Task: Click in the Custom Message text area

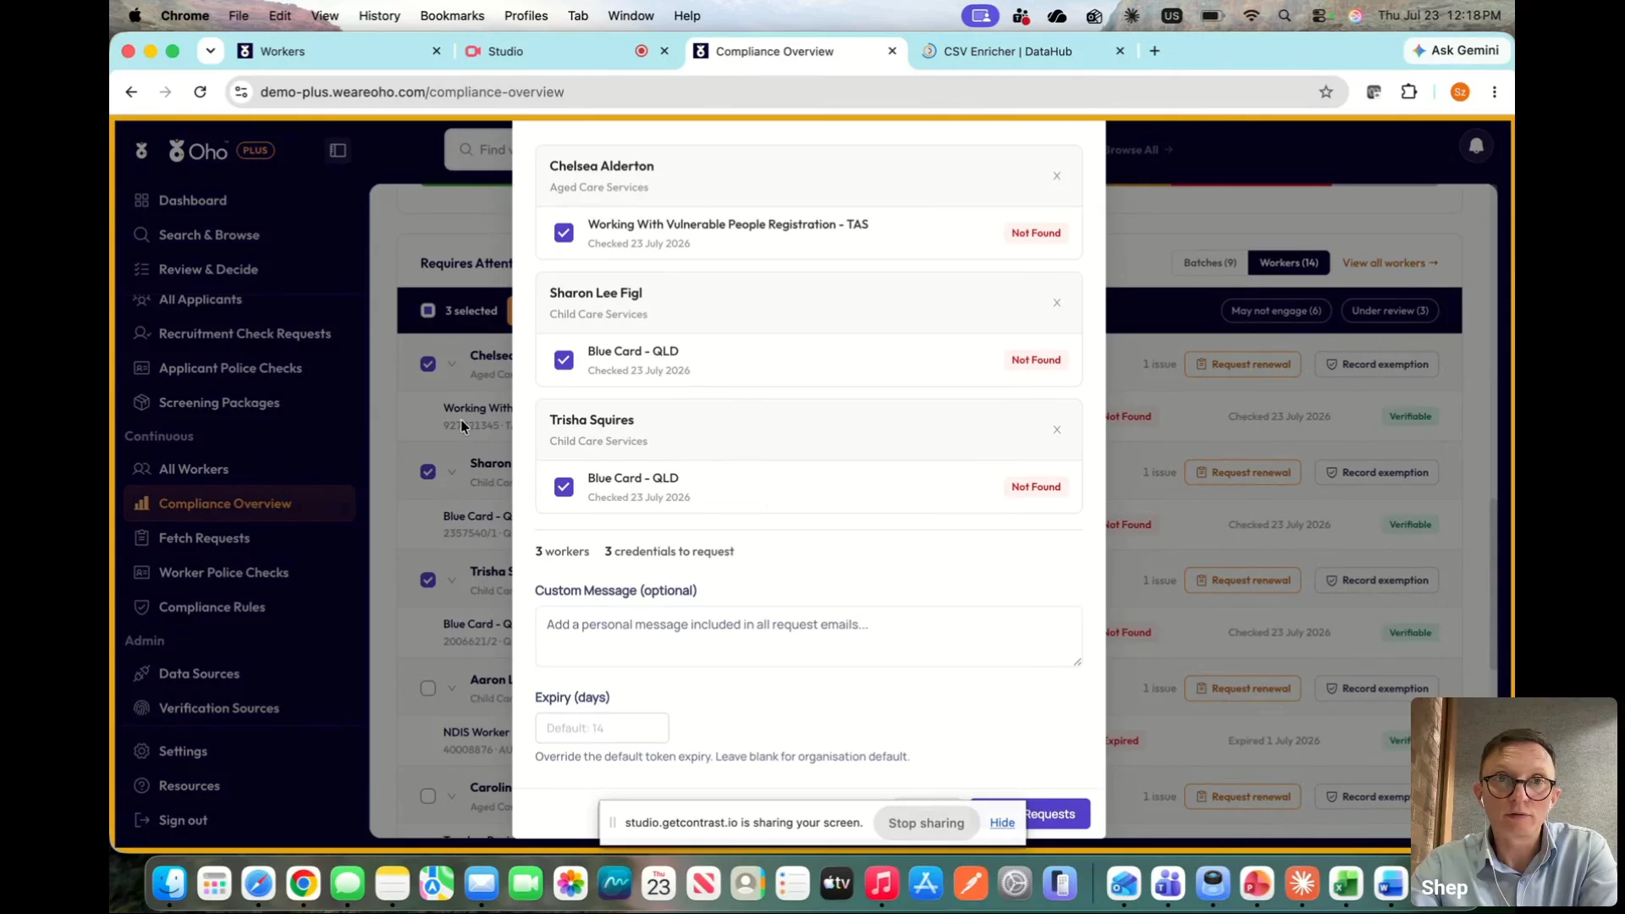Action: pos(808,636)
